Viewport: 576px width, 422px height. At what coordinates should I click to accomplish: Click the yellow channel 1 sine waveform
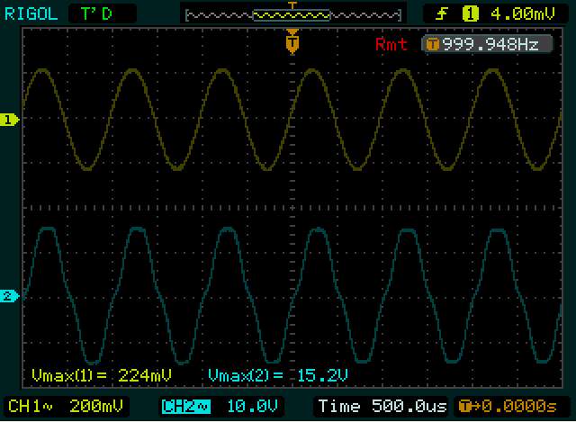[x=129, y=72]
